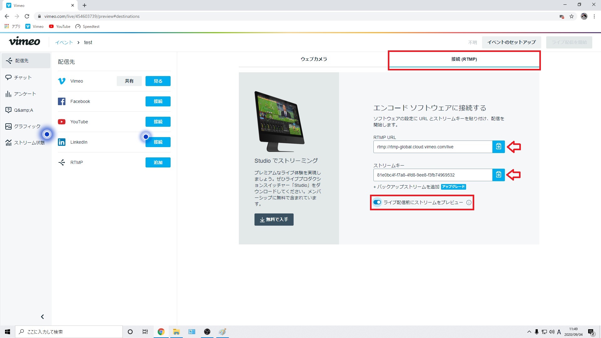Click the copy icon next to RTMP URL
The image size is (601, 338).
tap(499, 147)
